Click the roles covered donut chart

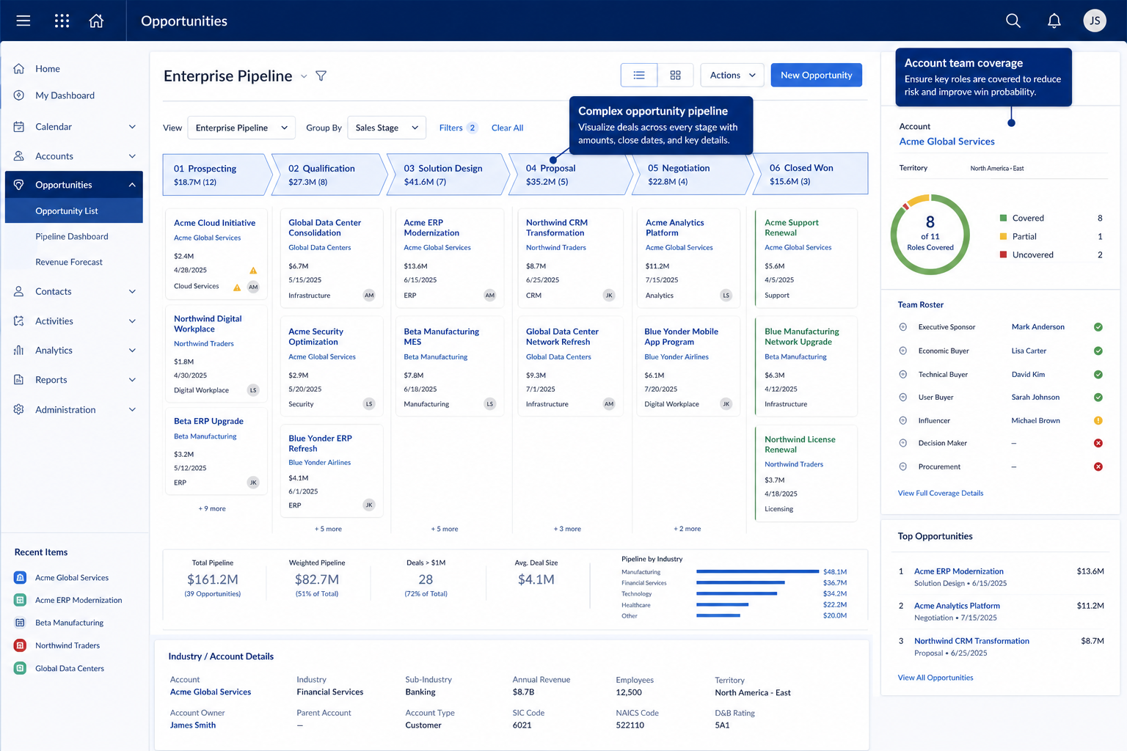coord(930,235)
